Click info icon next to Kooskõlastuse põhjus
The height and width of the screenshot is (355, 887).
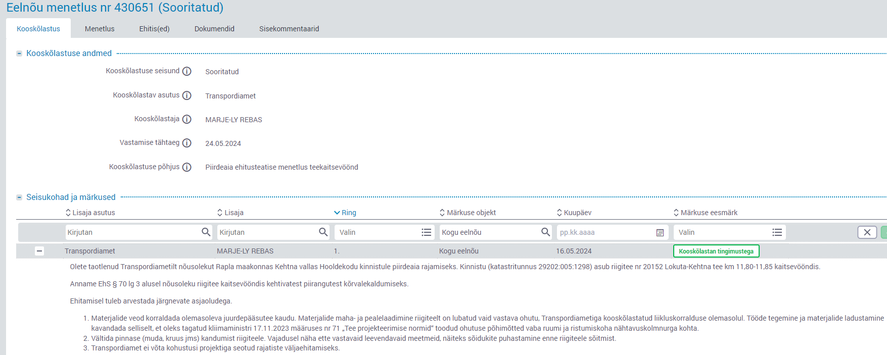(186, 167)
